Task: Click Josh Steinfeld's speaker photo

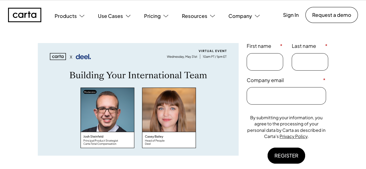Action: (108, 110)
